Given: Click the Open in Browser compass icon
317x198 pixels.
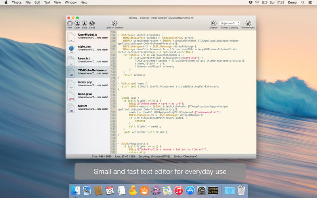Looking at the screenshot, I should pyautogui.click(x=115, y=23).
